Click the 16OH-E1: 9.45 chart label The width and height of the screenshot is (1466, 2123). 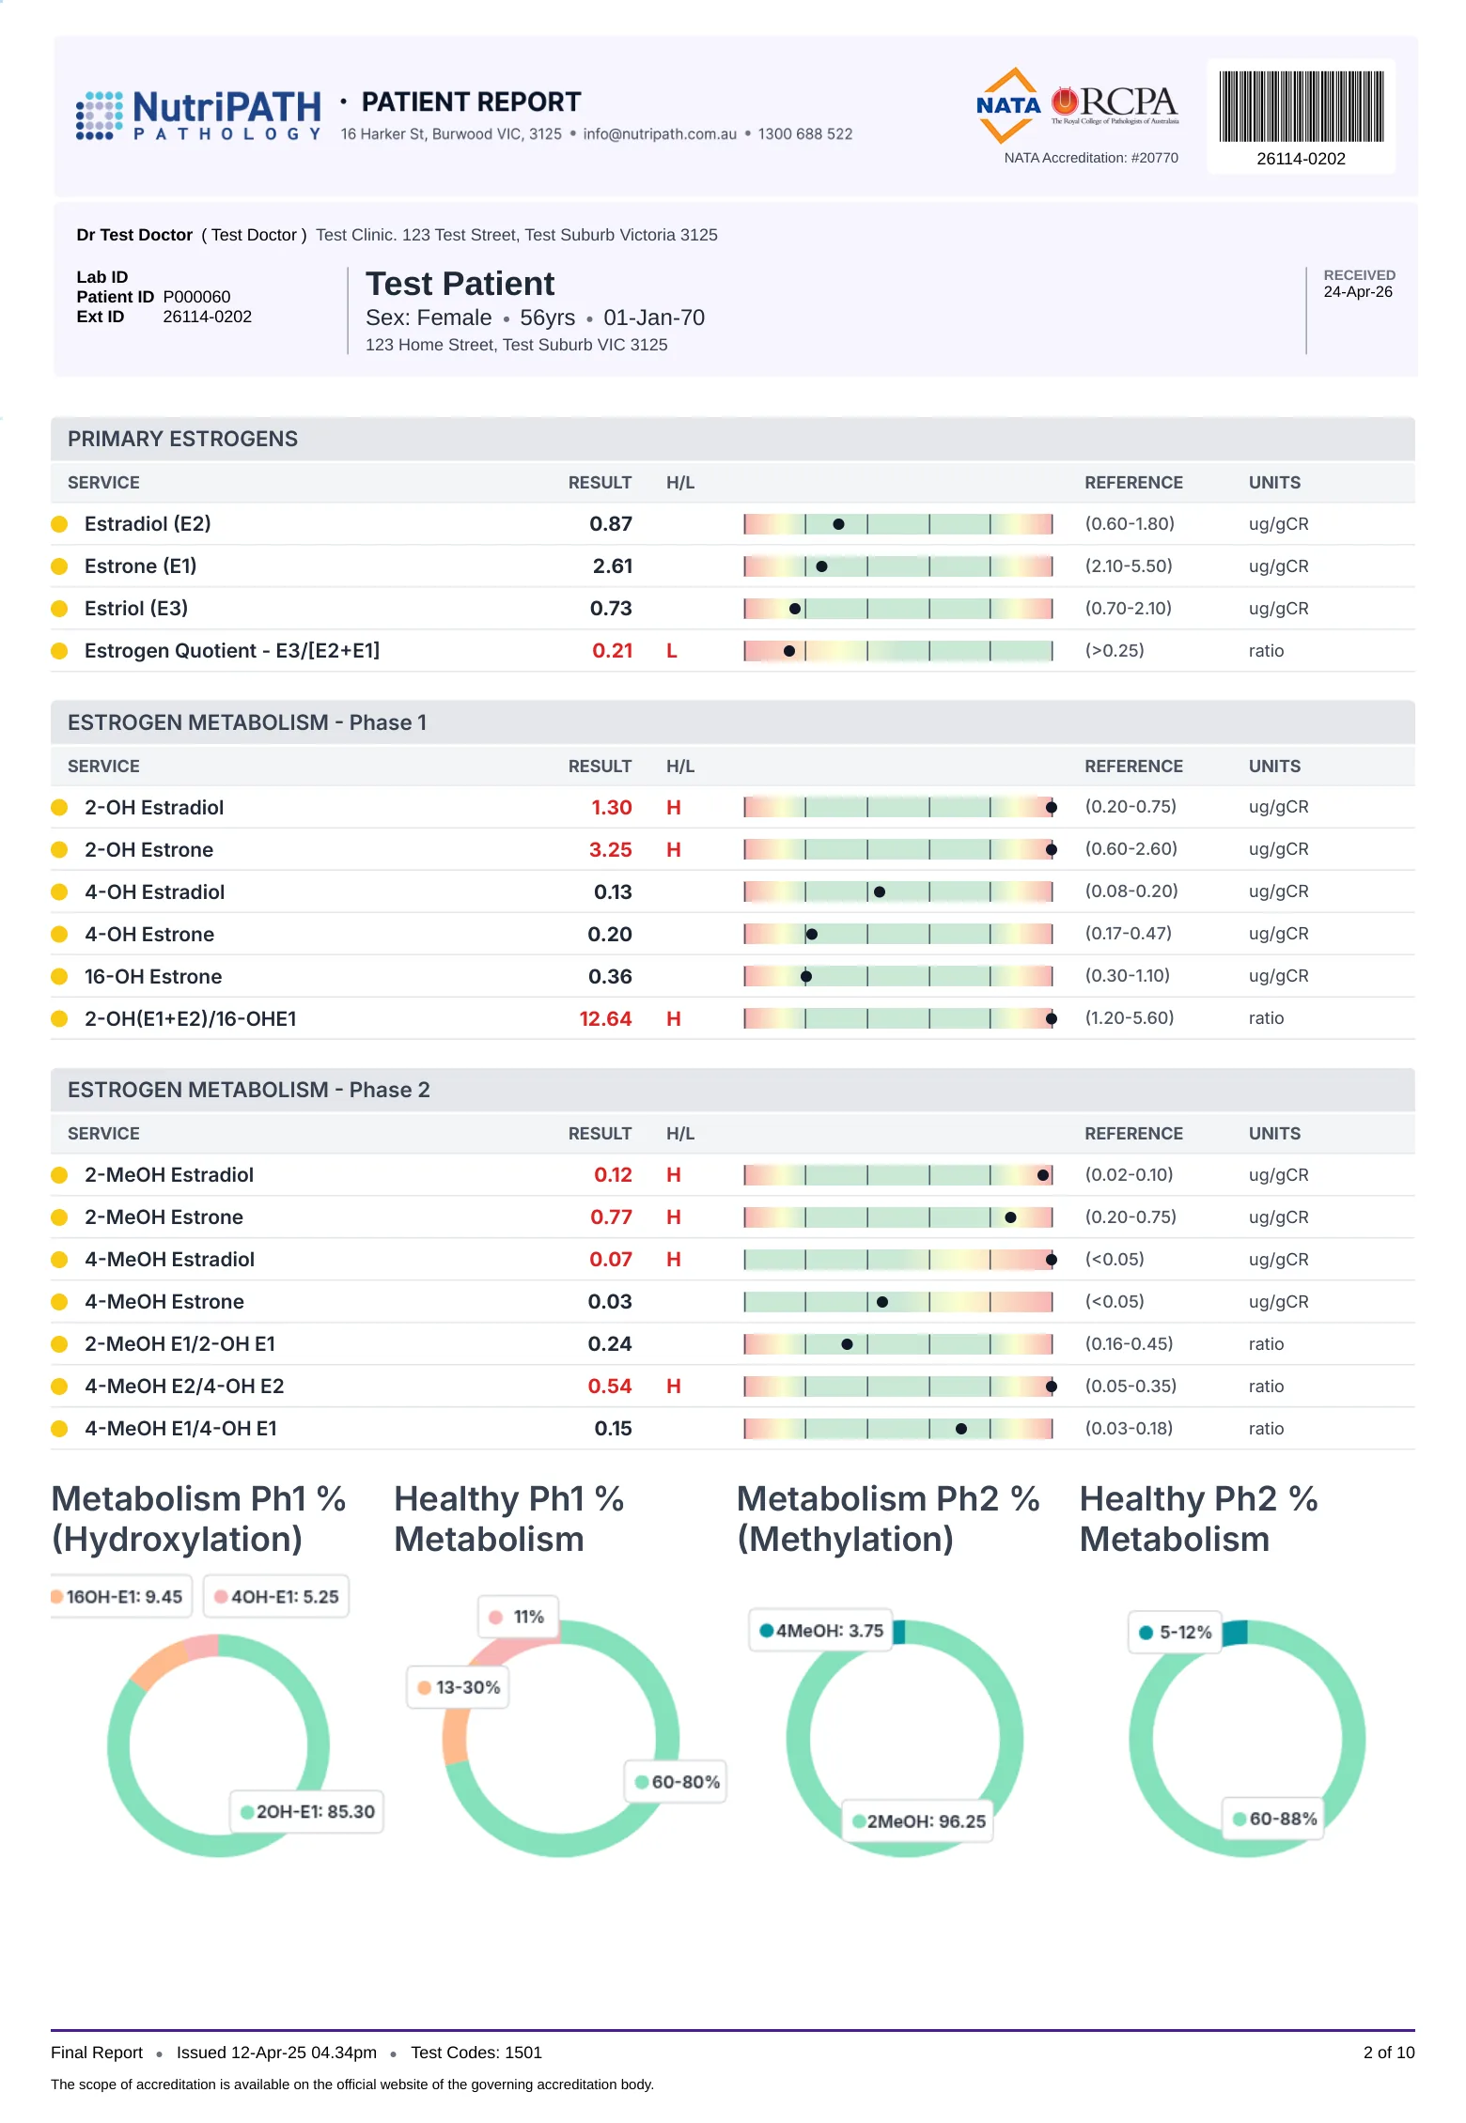121,1597
